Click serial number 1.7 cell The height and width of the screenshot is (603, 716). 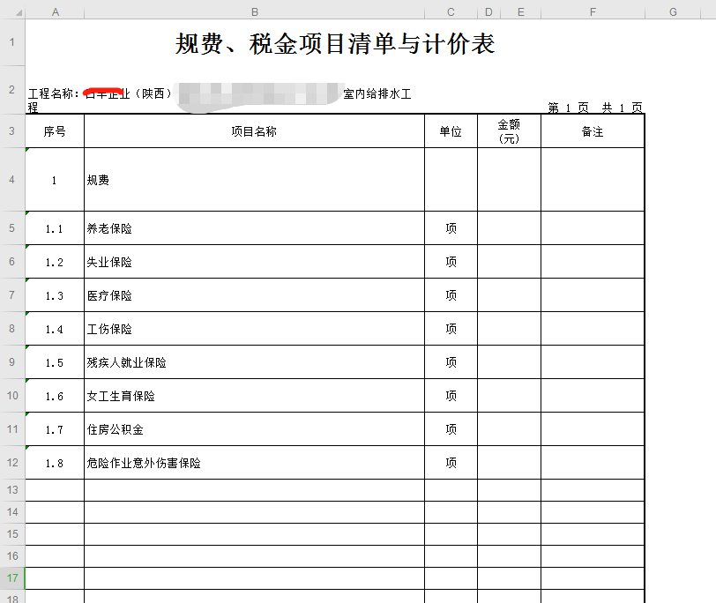tap(55, 429)
